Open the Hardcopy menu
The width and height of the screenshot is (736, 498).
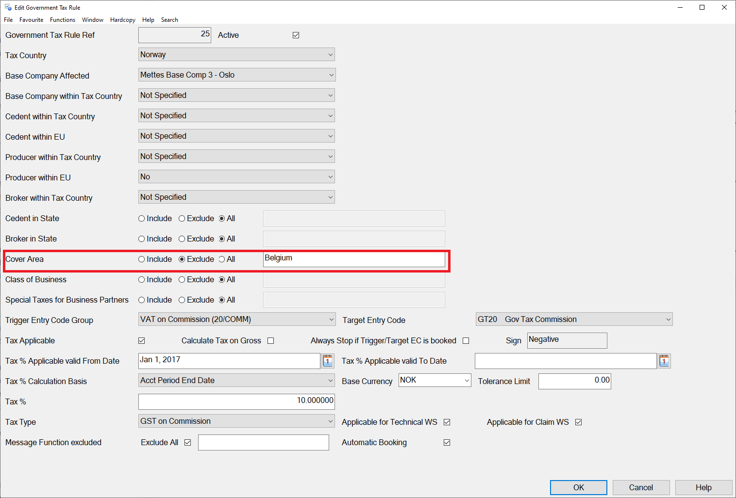(122, 20)
